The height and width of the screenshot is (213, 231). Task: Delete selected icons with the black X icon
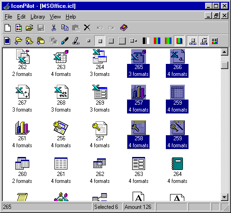coord(87,28)
